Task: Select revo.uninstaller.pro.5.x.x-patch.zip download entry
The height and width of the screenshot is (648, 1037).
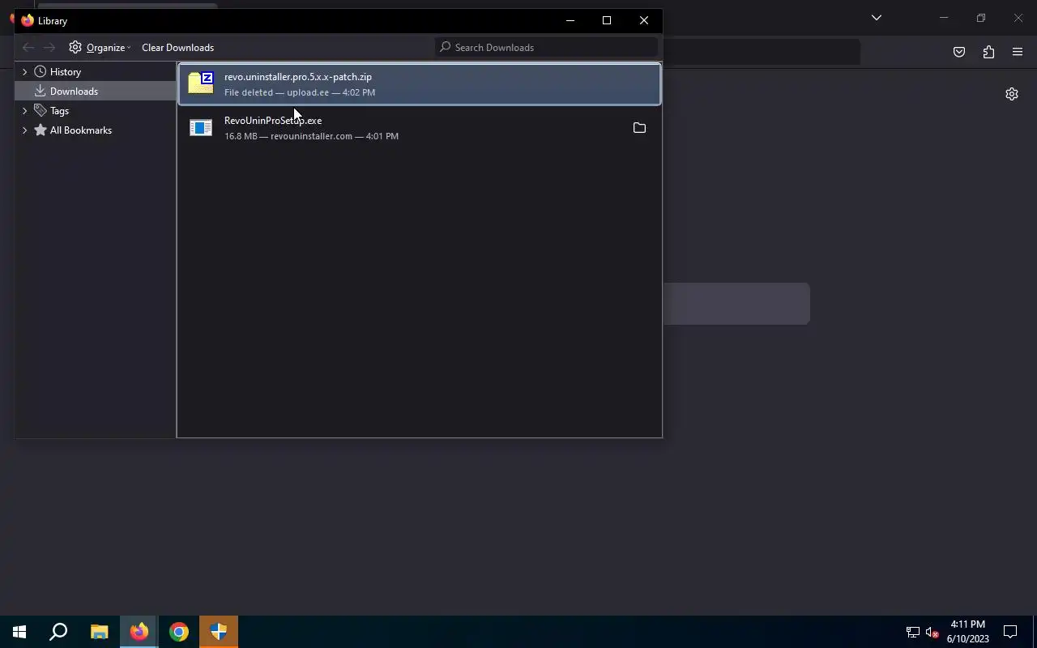Action: click(x=420, y=84)
